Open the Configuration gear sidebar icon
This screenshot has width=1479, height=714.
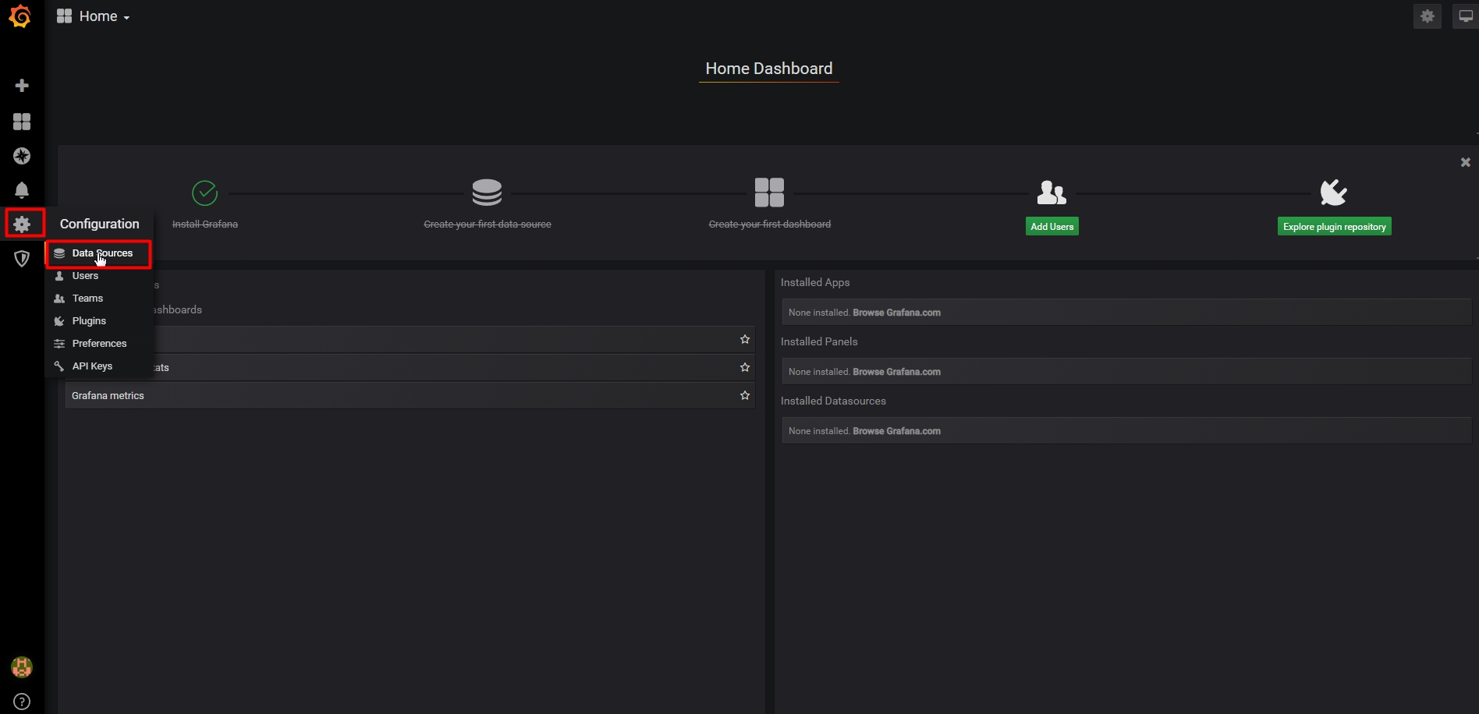(22, 224)
